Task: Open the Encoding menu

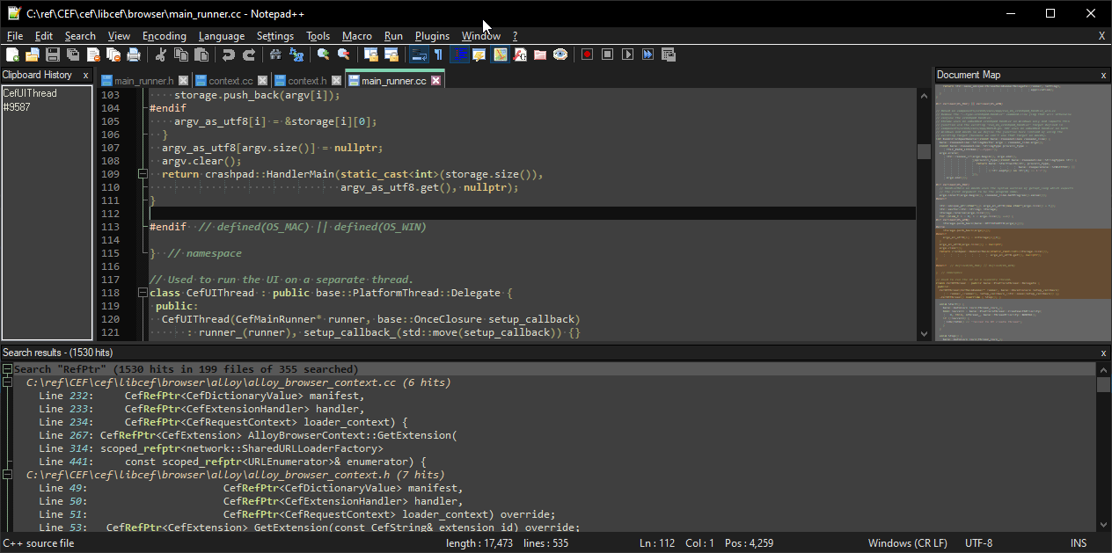Action: (x=164, y=36)
